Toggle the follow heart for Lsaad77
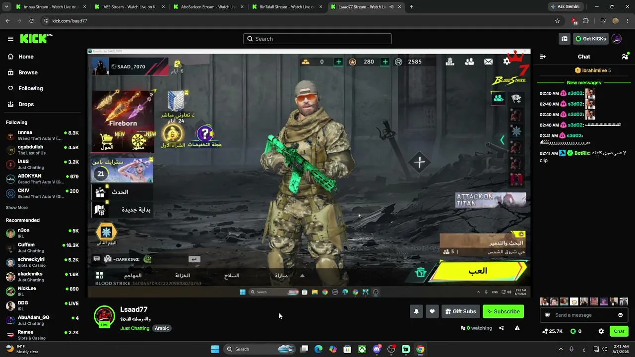 tap(432, 311)
